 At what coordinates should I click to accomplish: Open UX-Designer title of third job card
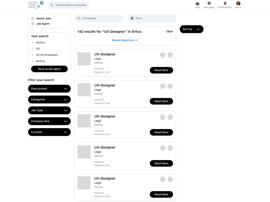[105, 117]
